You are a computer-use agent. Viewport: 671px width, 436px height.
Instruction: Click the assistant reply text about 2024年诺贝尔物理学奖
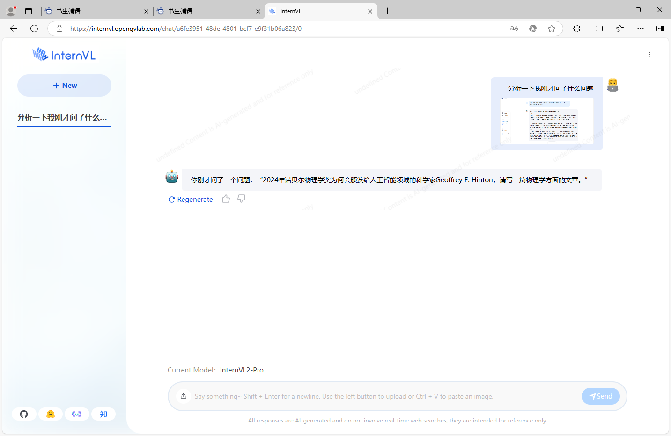pos(389,180)
